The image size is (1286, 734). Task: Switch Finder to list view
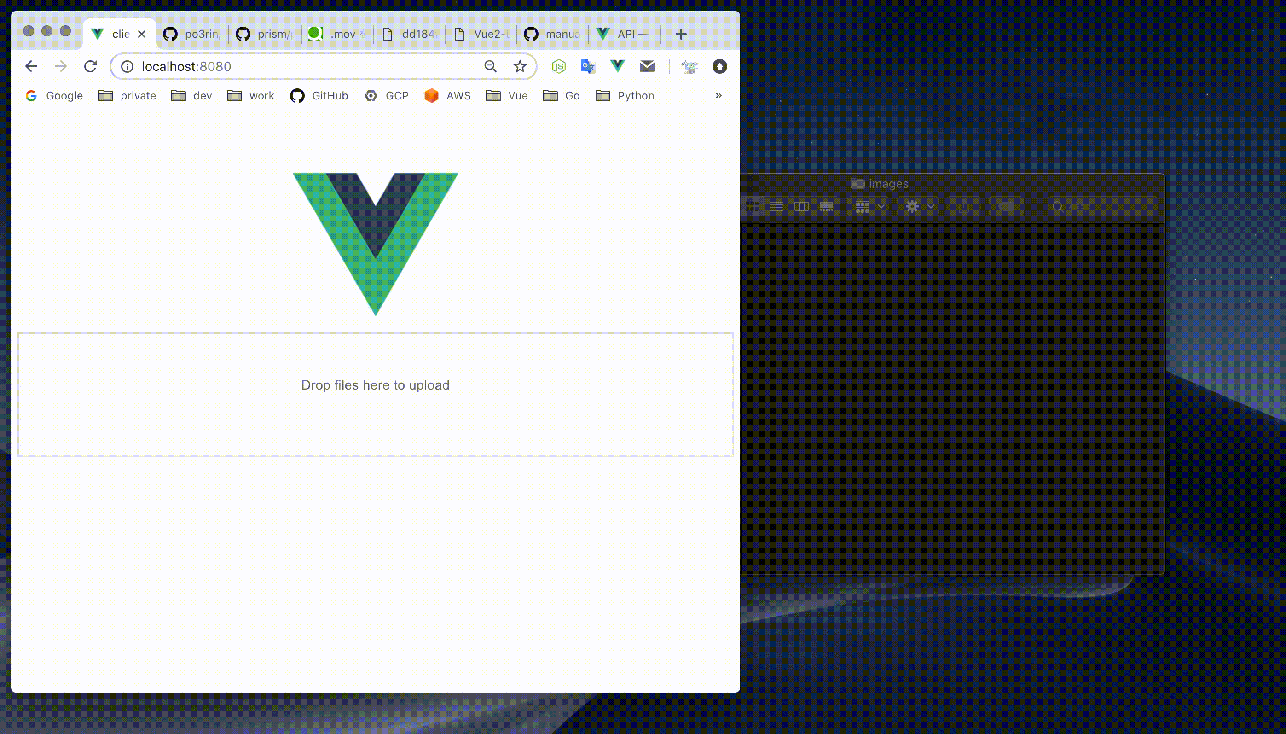click(776, 206)
